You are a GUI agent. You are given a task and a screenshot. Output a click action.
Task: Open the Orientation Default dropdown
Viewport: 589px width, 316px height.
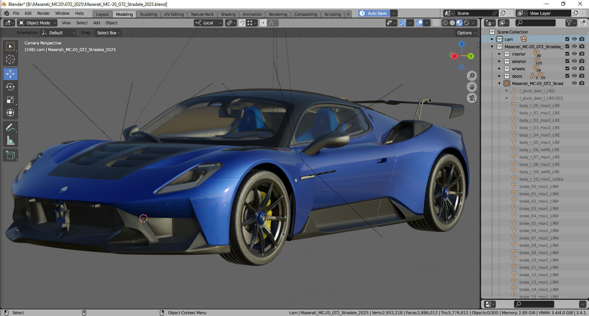click(x=58, y=33)
